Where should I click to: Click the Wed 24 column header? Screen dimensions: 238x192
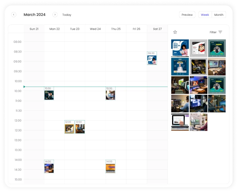[95, 29]
